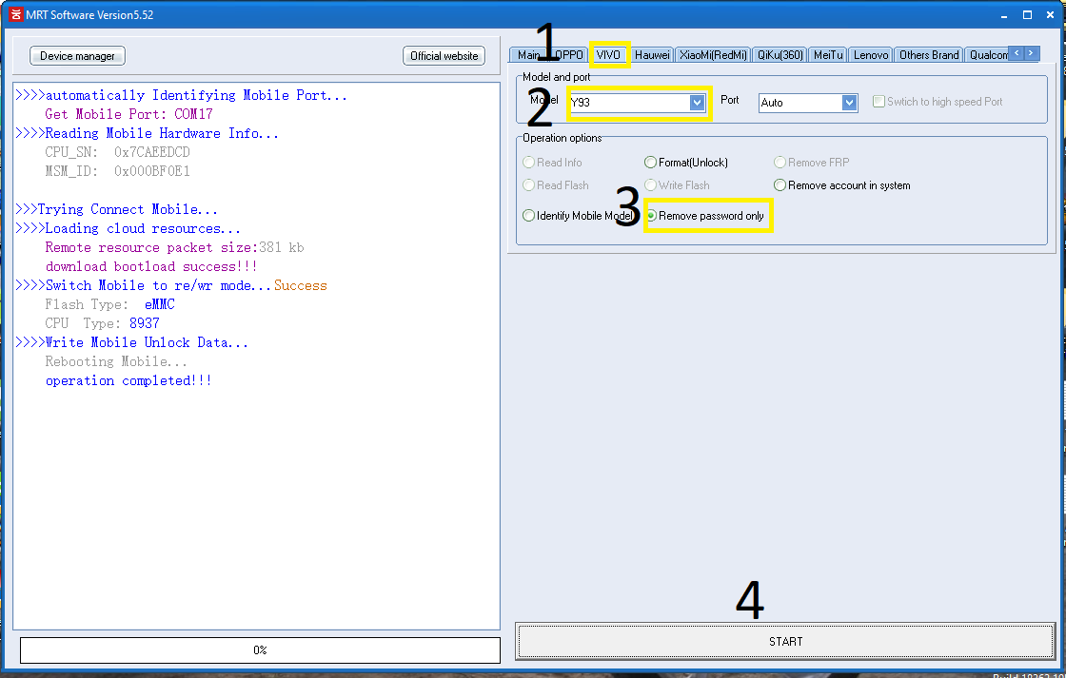The width and height of the screenshot is (1066, 678).
Task: Click the 0% progress bar
Action: tap(261, 650)
